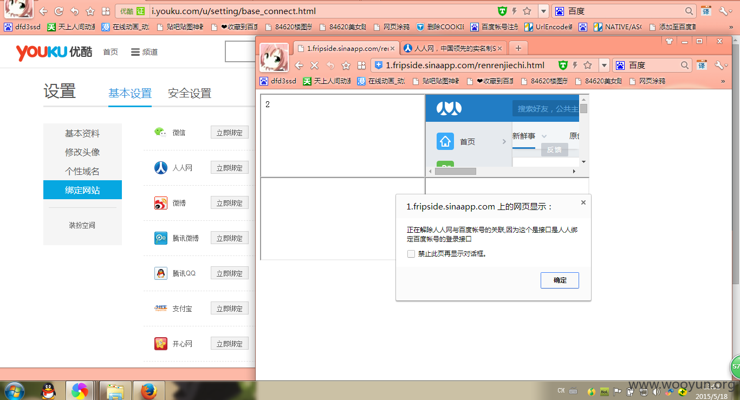Click the green shield in Youku address bar
Viewport: 740px width, 400px height.
point(502,11)
